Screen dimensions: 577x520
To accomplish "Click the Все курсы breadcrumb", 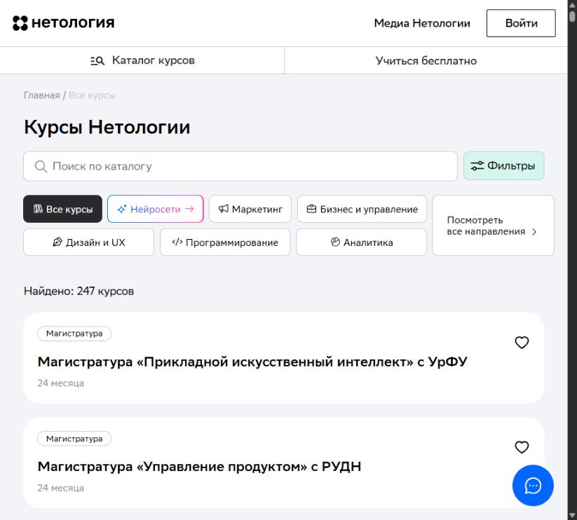I will pyautogui.click(x=92, y=95).
